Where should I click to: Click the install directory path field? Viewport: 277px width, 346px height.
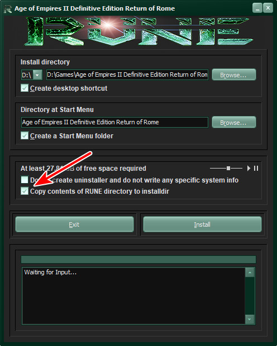(127, 75)
